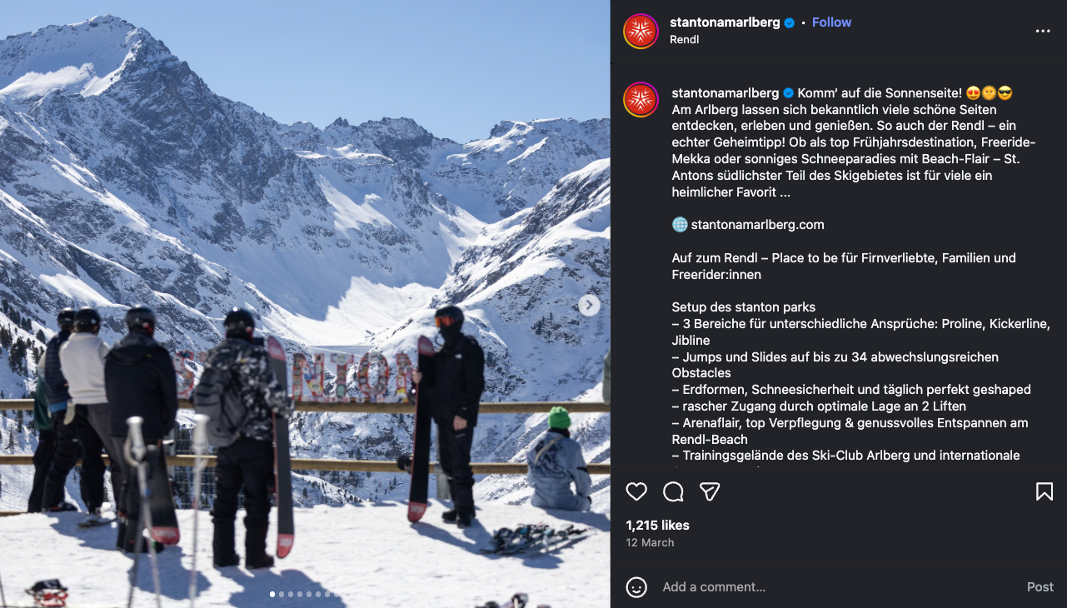Click the mountain photo of the post
This screenshot has width=1067, height=608.
click(x=305, y=304)
